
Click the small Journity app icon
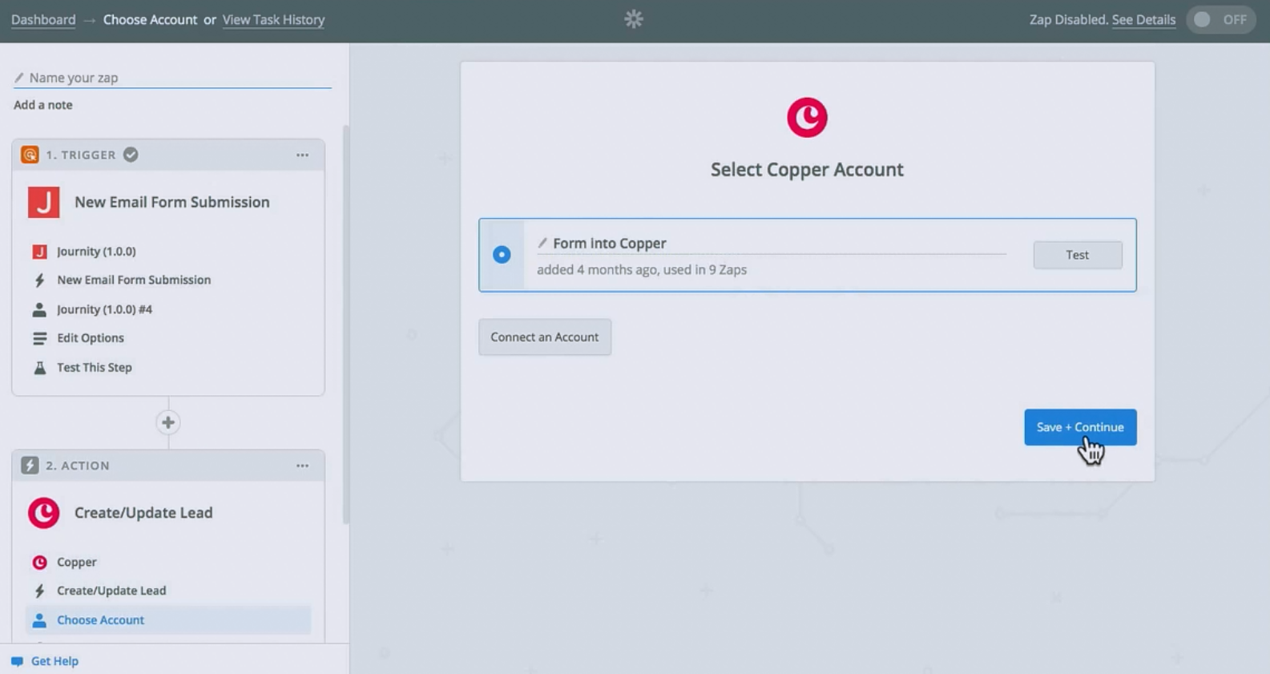(39, 252)
